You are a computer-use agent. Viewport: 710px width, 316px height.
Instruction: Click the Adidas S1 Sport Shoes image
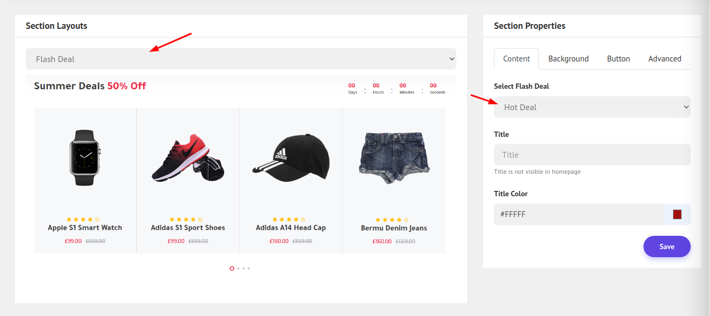[x=188, y=158]
